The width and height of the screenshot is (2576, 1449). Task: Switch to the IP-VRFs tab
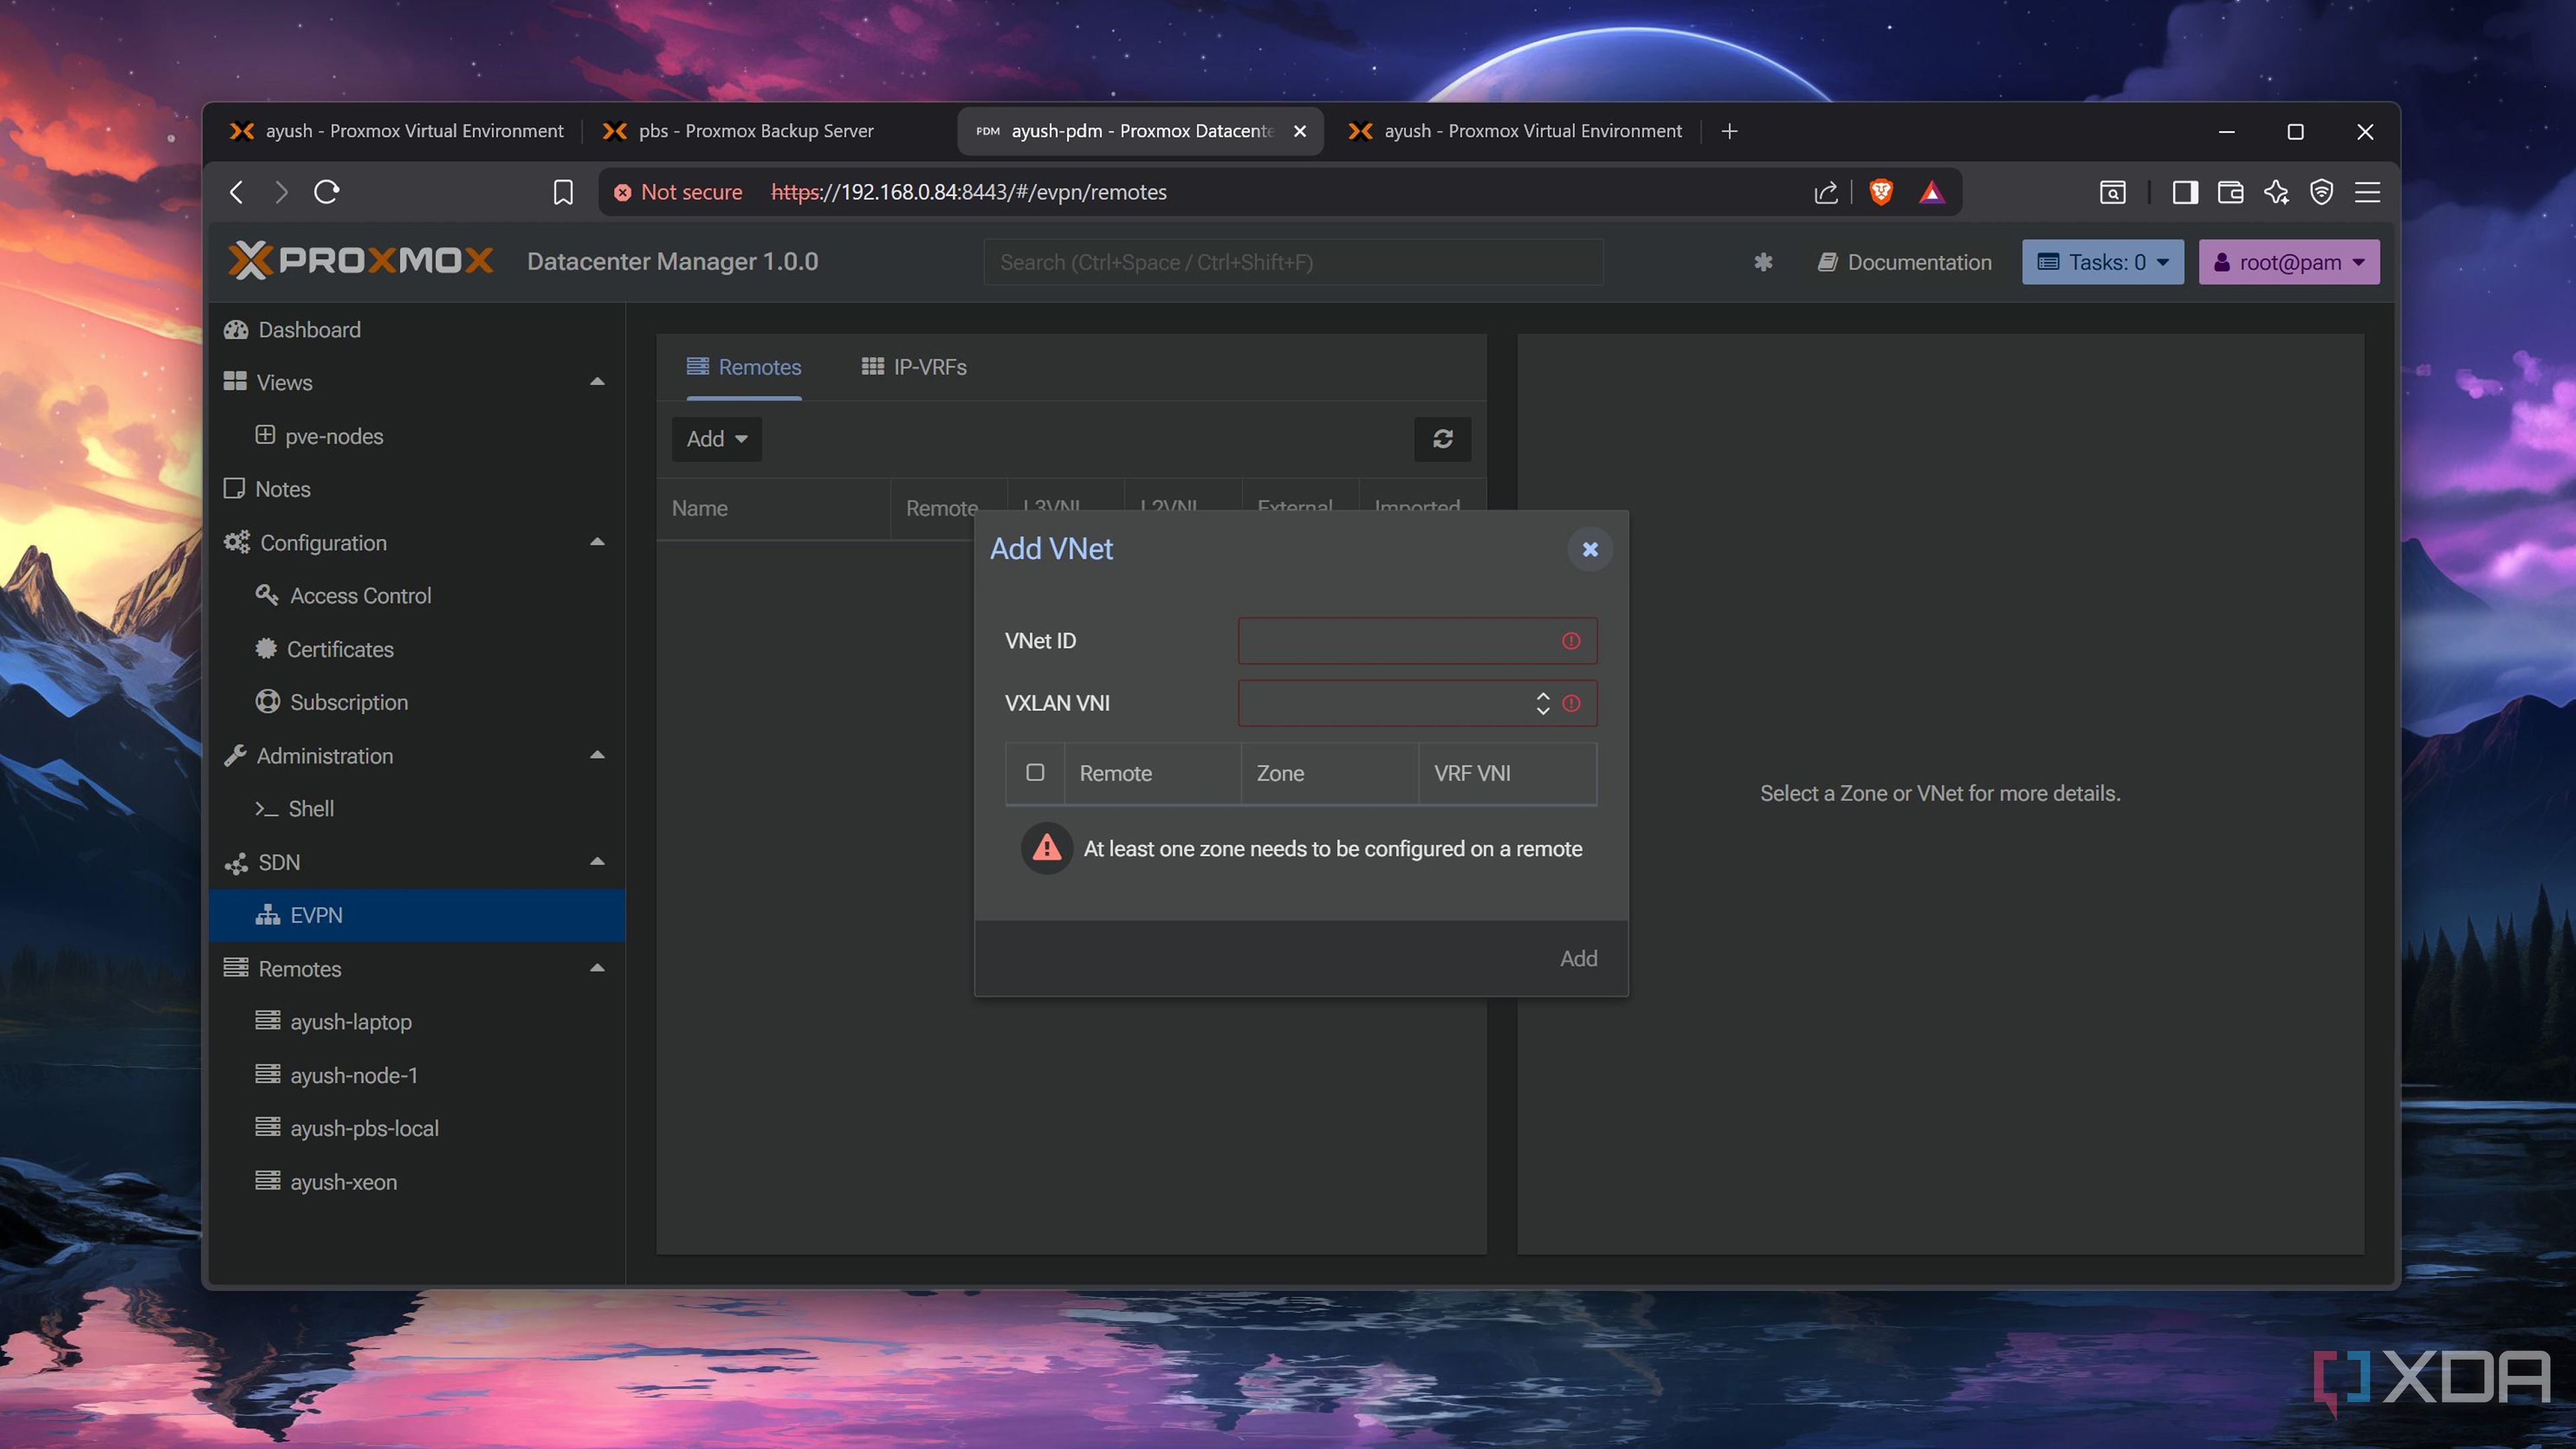[914, 367]
